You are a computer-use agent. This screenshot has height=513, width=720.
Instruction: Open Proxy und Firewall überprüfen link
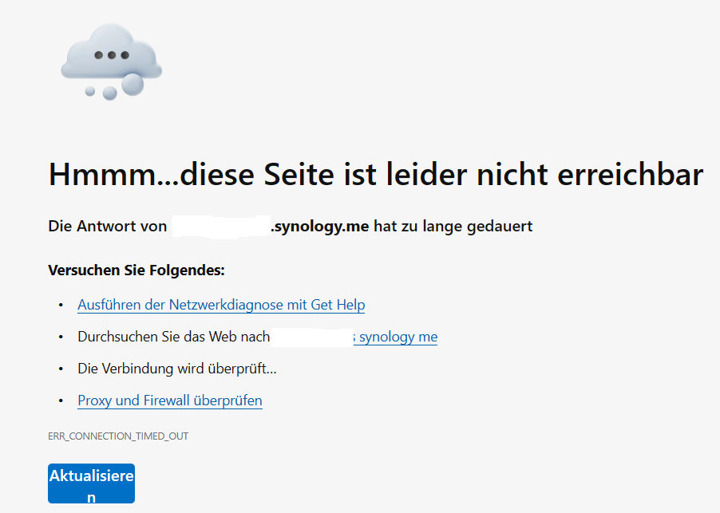click(170, 401)
